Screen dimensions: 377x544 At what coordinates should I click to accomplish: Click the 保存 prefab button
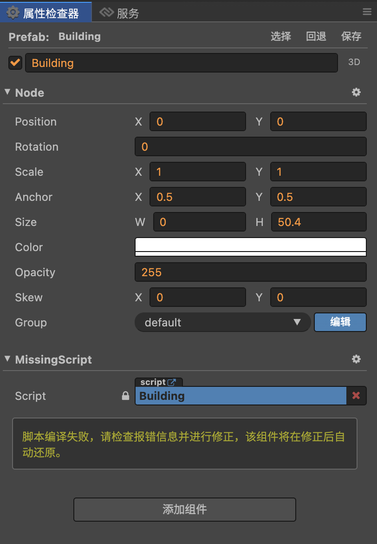351,36
